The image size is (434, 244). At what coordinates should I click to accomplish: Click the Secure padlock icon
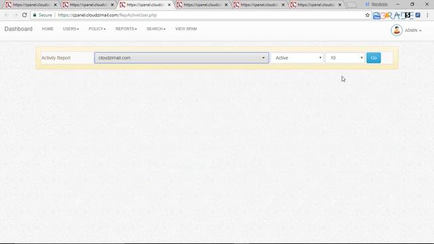pyautogui.click(x=35, y=15)
